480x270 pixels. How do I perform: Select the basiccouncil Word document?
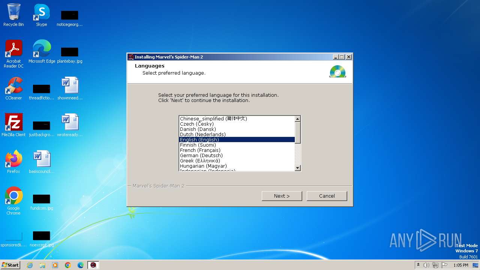point(41,162)
